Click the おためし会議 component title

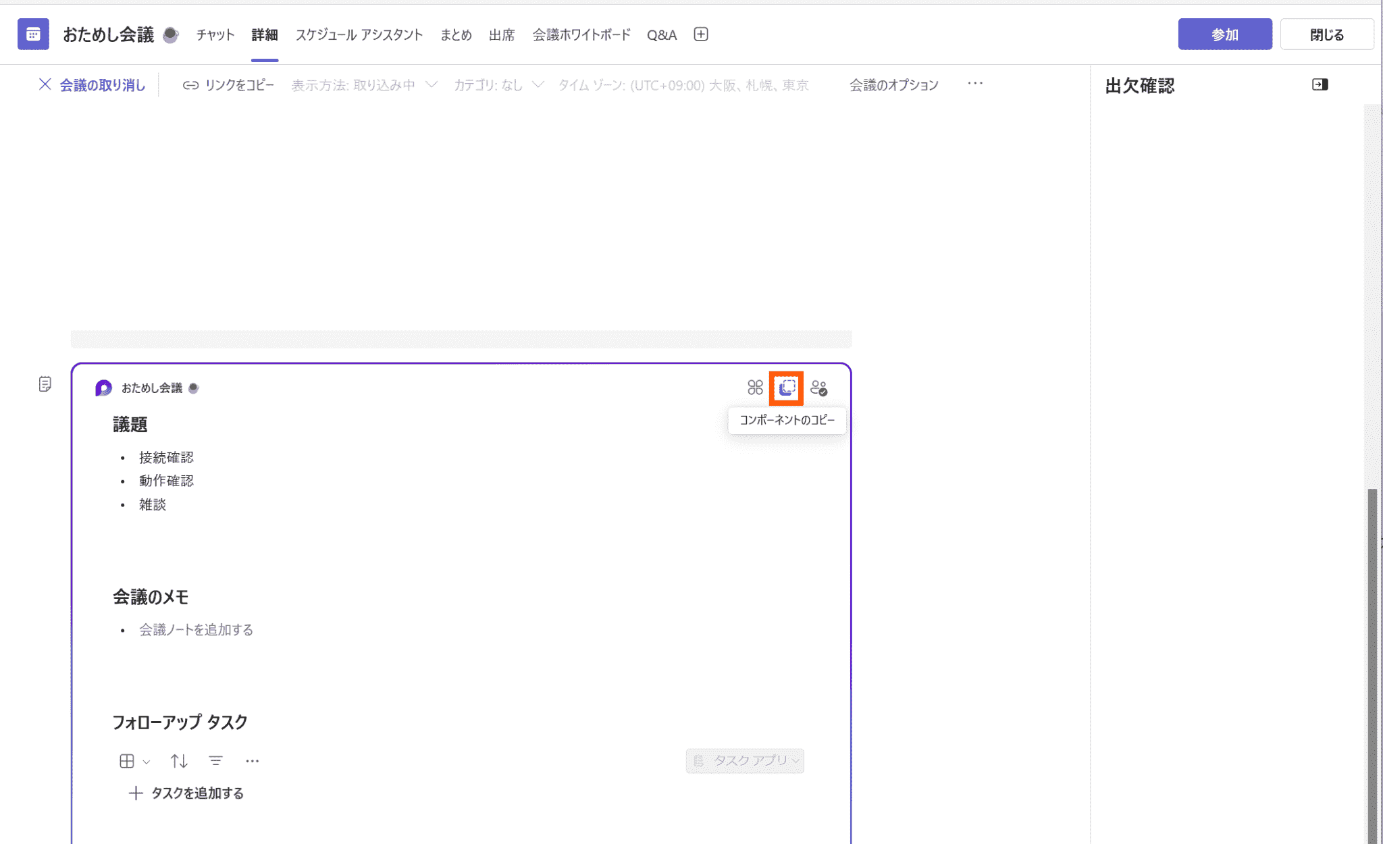click(152, 388)
